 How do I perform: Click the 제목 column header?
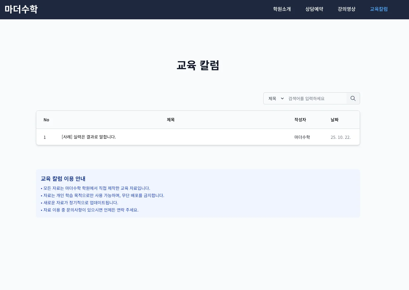point(170,120)
